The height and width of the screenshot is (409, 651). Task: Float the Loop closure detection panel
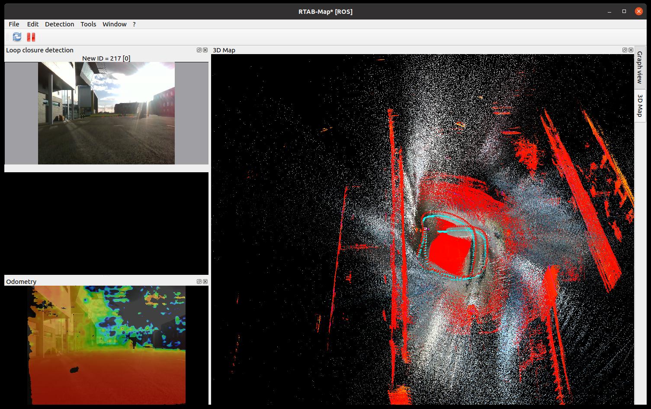coord(199,50)
